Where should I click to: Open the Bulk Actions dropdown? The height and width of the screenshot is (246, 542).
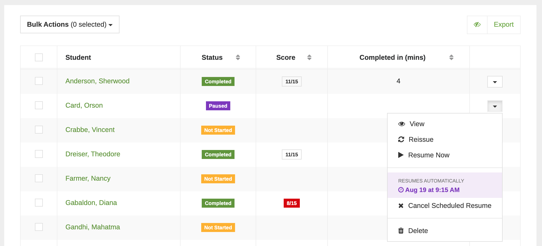(x=70, y=25)
